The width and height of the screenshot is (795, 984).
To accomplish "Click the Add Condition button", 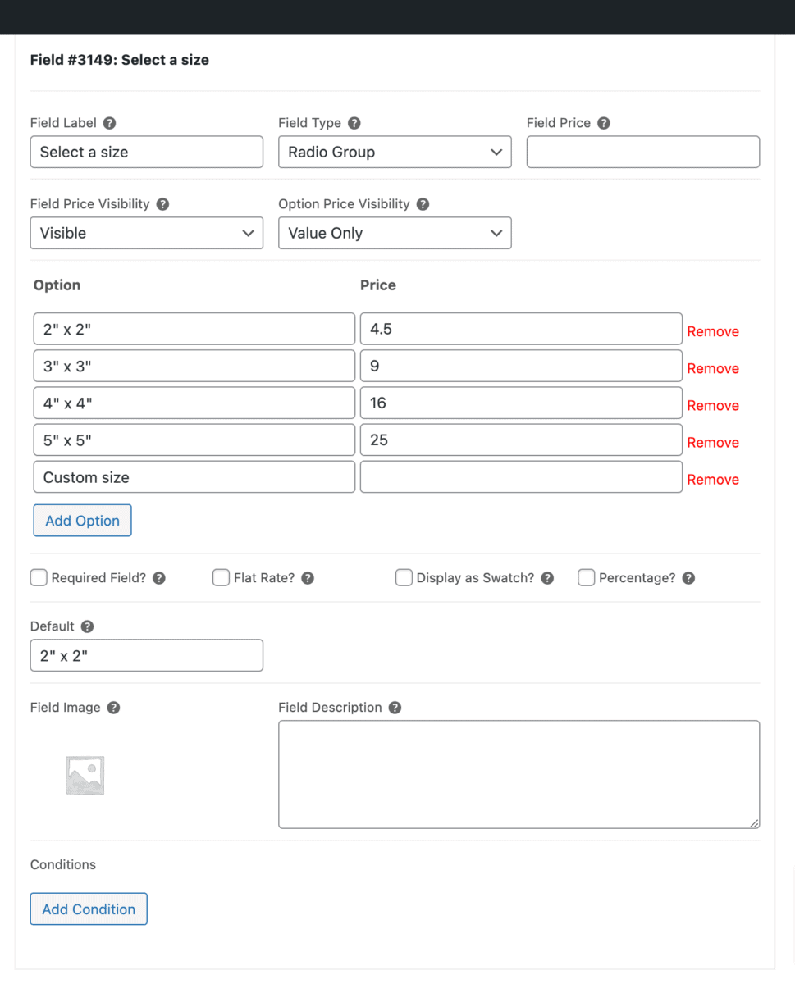I will click(x=89, y=909).
